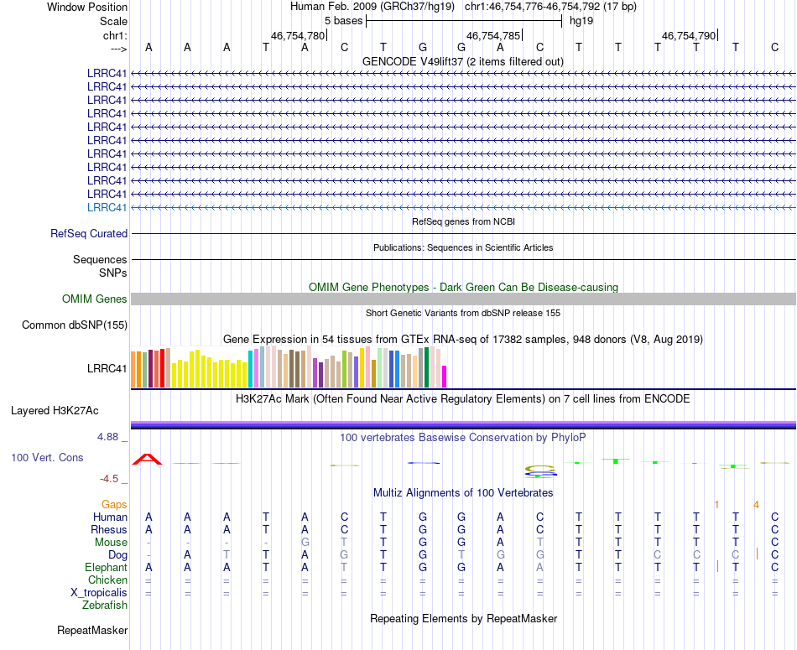Click the gray mismatched 'G' in the Mouse row

305,543
